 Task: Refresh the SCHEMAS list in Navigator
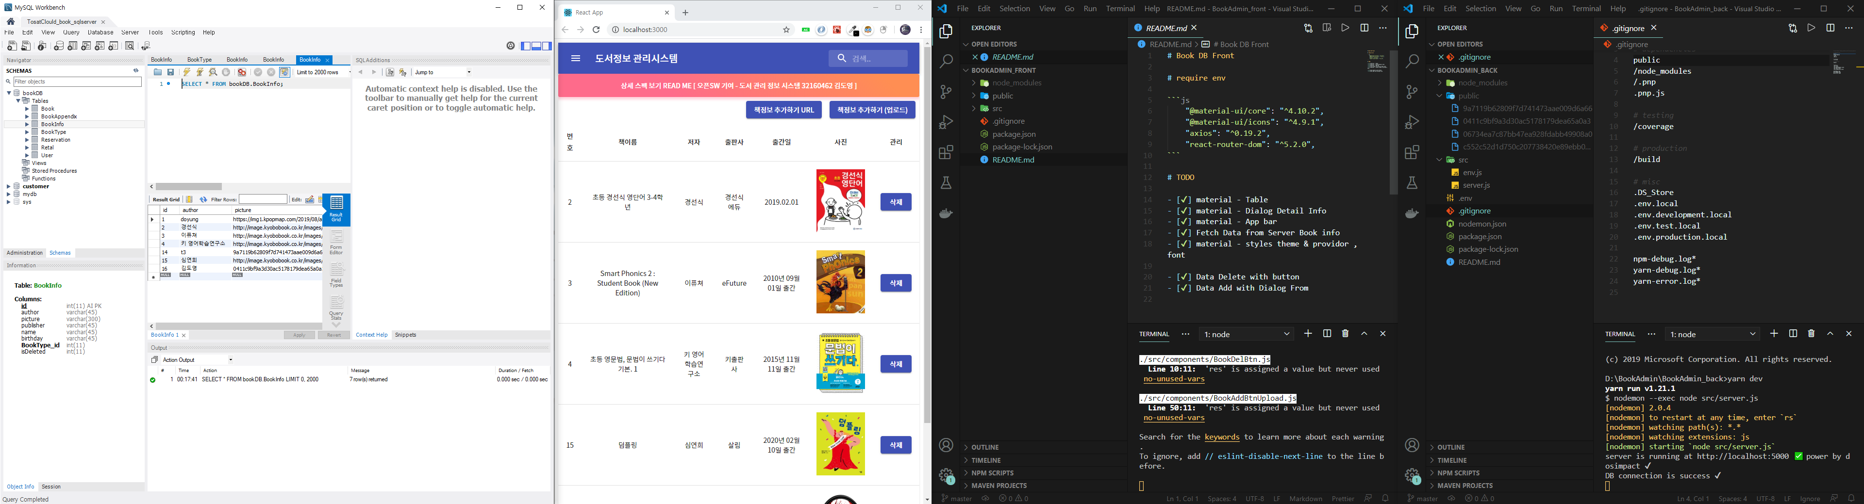(x=136, y=71)
